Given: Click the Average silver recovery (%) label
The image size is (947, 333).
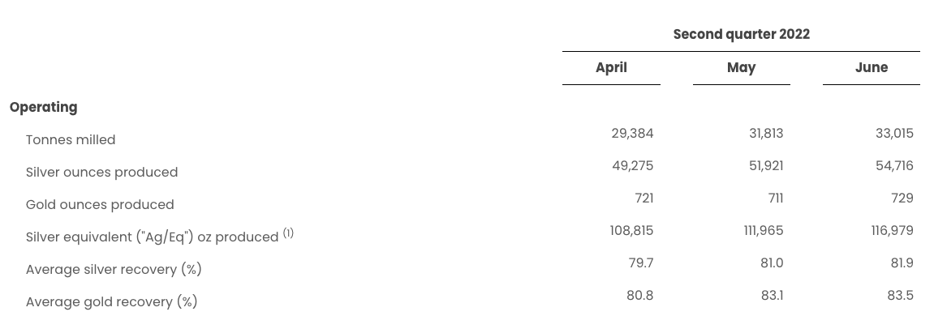Looking at the screenshot, I should 114,269.
